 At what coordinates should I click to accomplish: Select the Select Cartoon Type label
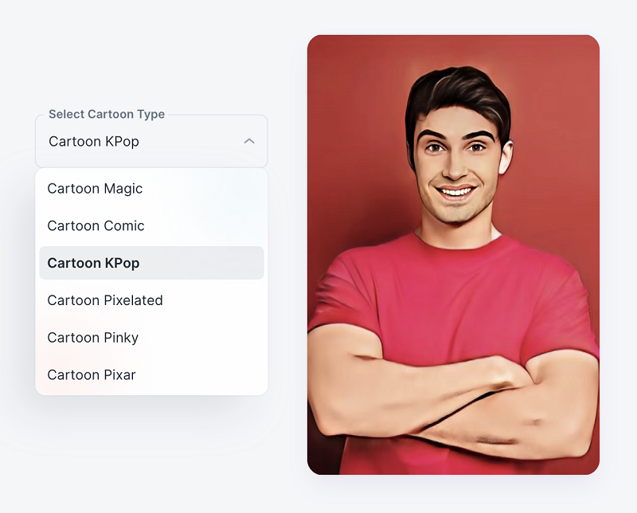point(107,114)
